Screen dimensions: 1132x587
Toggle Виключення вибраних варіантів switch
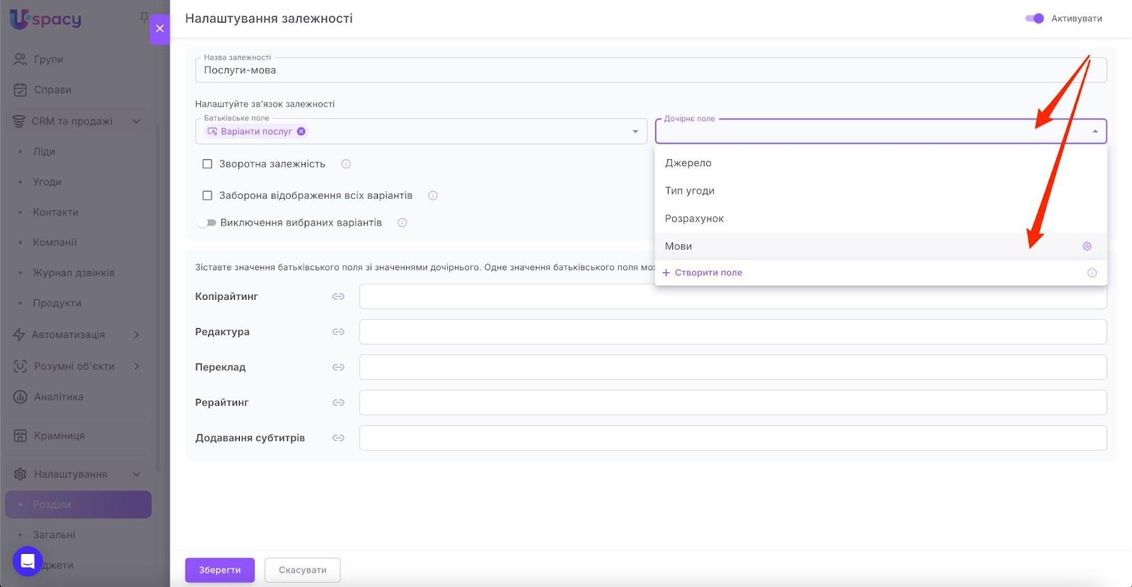click(x=207, y=223)
